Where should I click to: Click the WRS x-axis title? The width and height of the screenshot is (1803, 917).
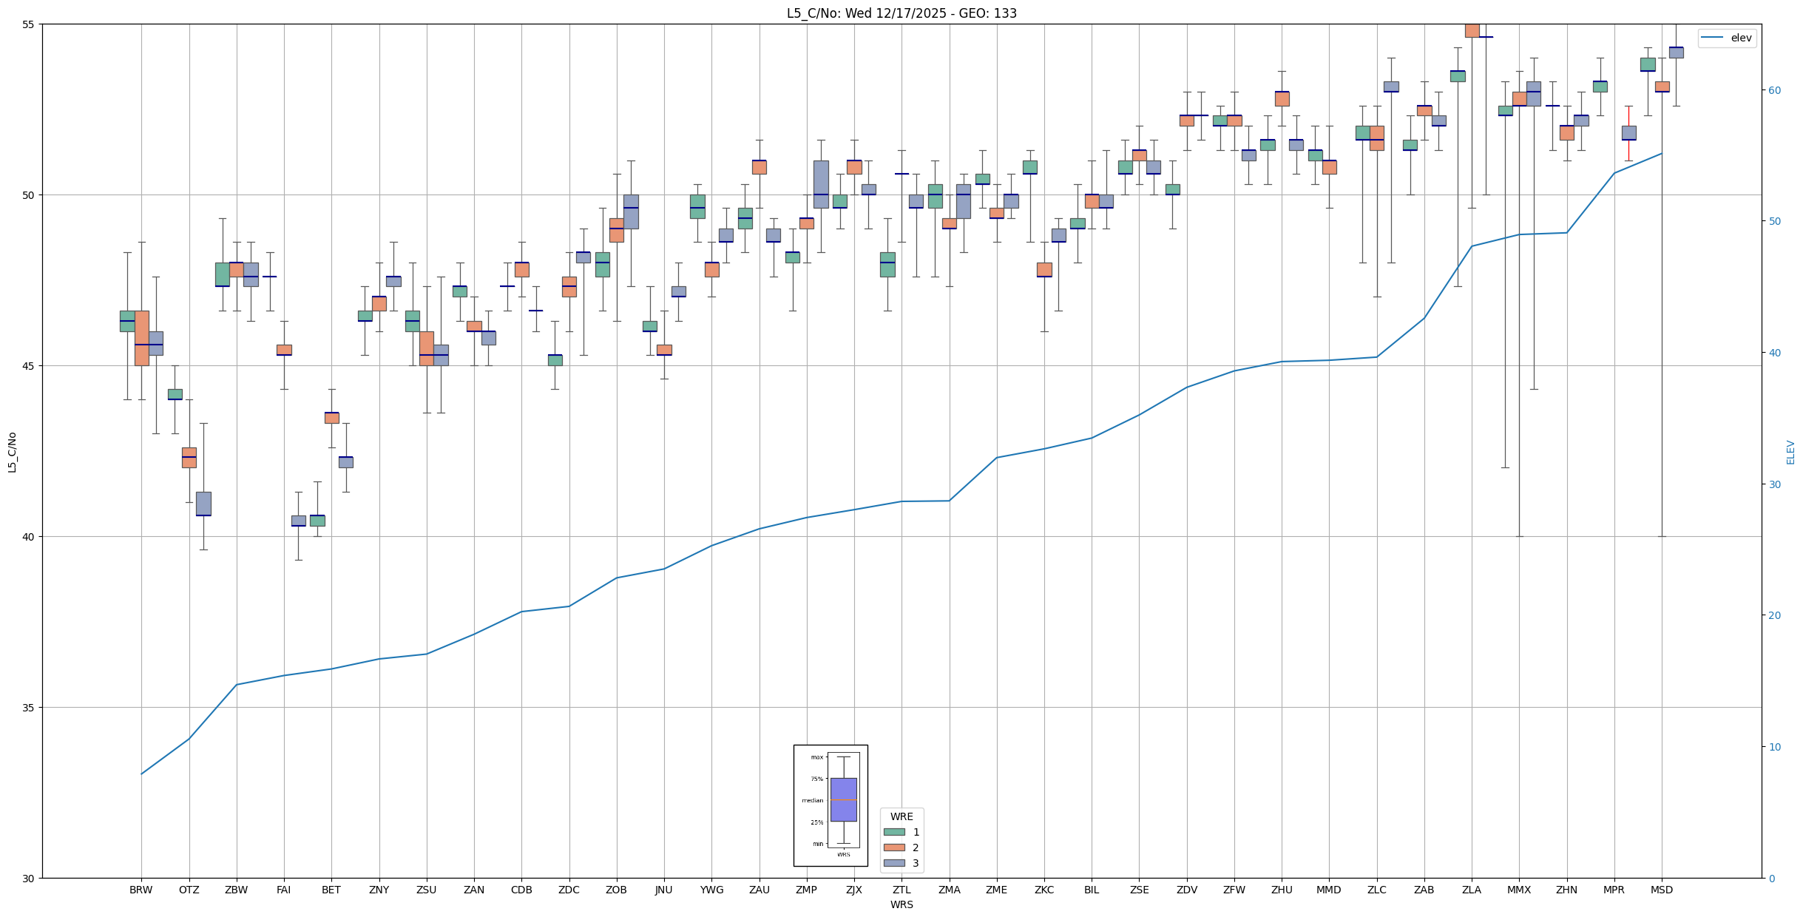(x=901, y=904)
